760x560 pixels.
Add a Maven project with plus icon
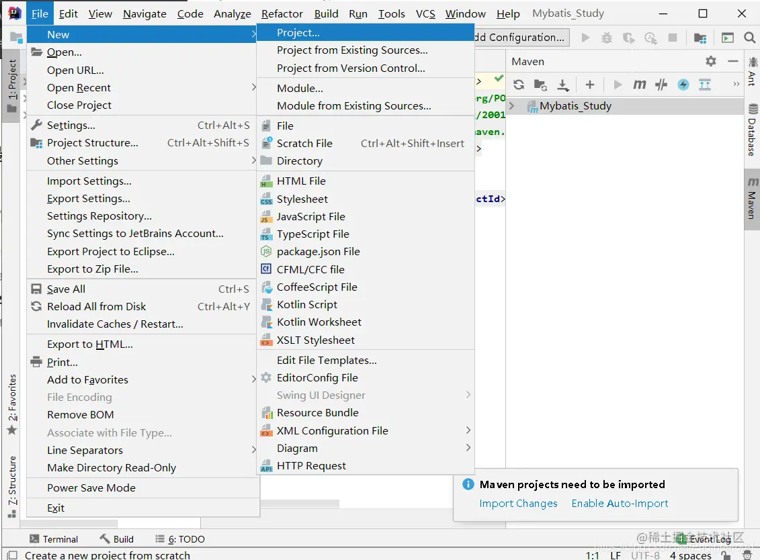590,85
